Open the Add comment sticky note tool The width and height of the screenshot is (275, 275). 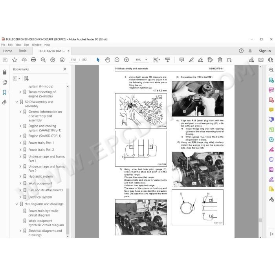(x=181, y=60)
